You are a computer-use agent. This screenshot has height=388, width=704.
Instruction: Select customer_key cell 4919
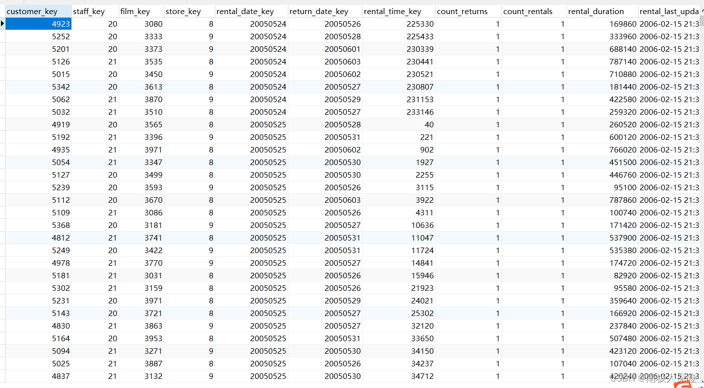click(x=39, y=124)
